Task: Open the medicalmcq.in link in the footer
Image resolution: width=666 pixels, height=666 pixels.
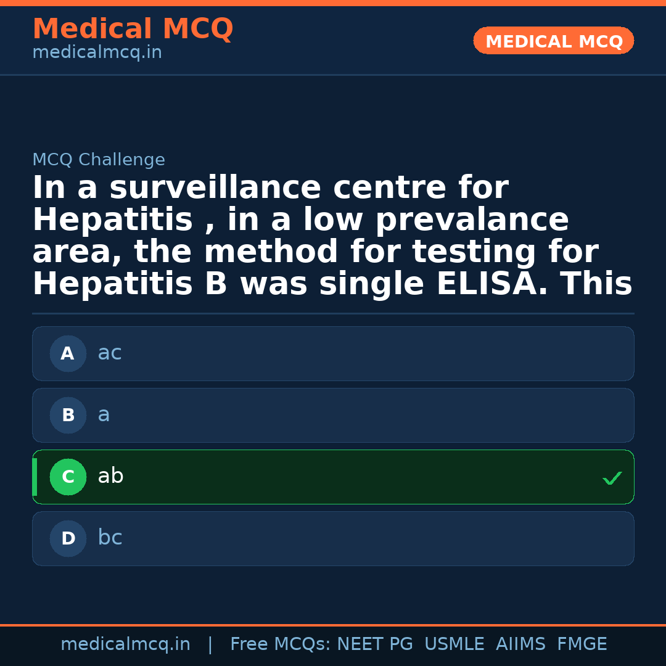Action: [x=125, y=644]
